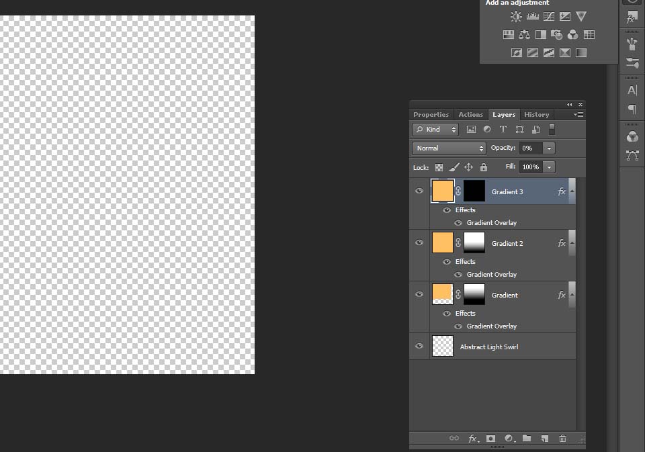Filter layers by type (T icon)
This screenshot has height=452, width=645.
point(503,130)
